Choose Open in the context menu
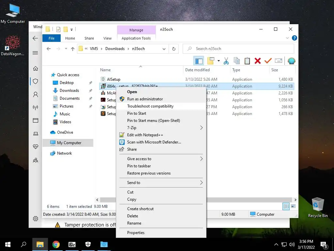 [x=161, y=92]
